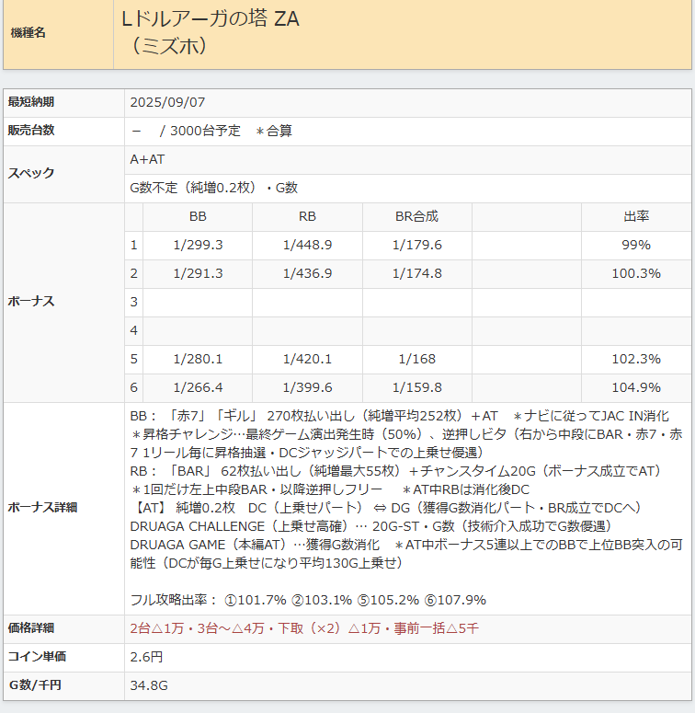Click the RB 62枚払い出し description line
Viewport: 695px width, 713px height.
395,472
